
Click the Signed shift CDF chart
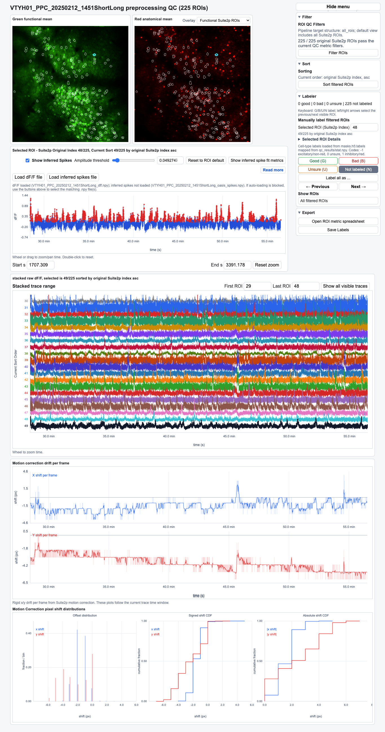click(x=201, y=661)
